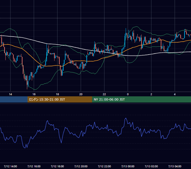Image resolution: width=191 pixels, height=169 pixels.
Task: Click the ロンドン 15:30-21:00 JST session bar
Action: click(x=60, y=99)
